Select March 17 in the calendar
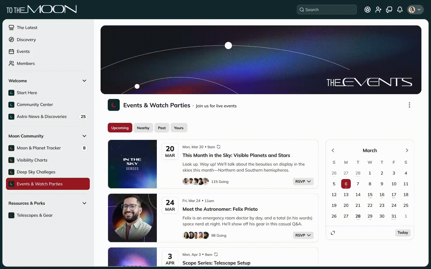 [x=394, y=195]
